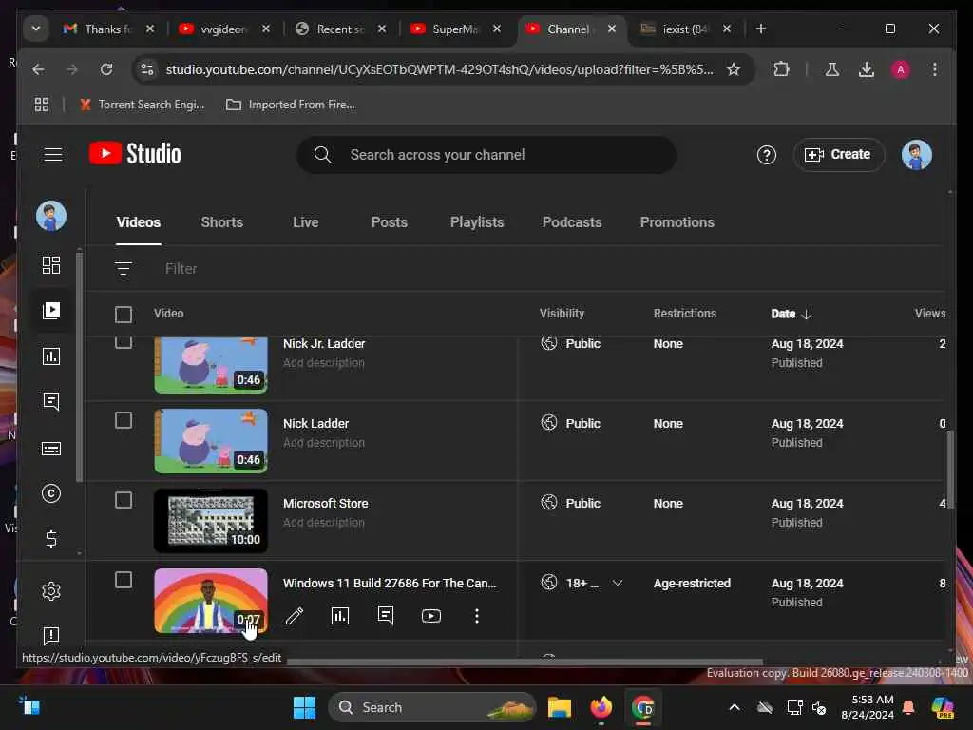973x730 pixels.
Task: Open comments for Windows 11 Build video
Action: pos(386,615)
